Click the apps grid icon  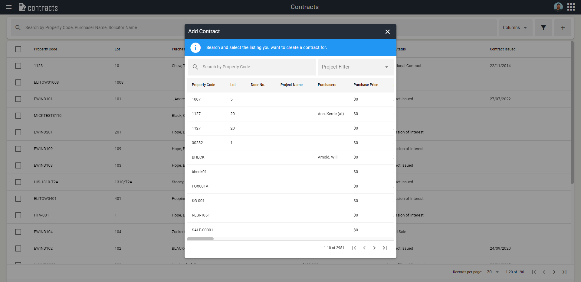pos(571,7)
